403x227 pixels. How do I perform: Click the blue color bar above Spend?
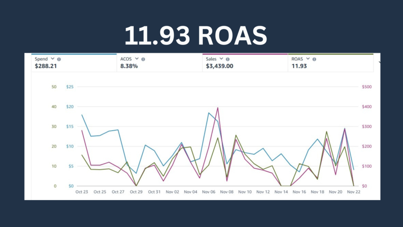pos(74,54)
